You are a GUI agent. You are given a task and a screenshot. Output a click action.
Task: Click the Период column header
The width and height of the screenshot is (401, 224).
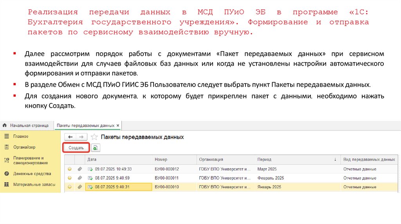pyautogui.click(x=298, y=159)
